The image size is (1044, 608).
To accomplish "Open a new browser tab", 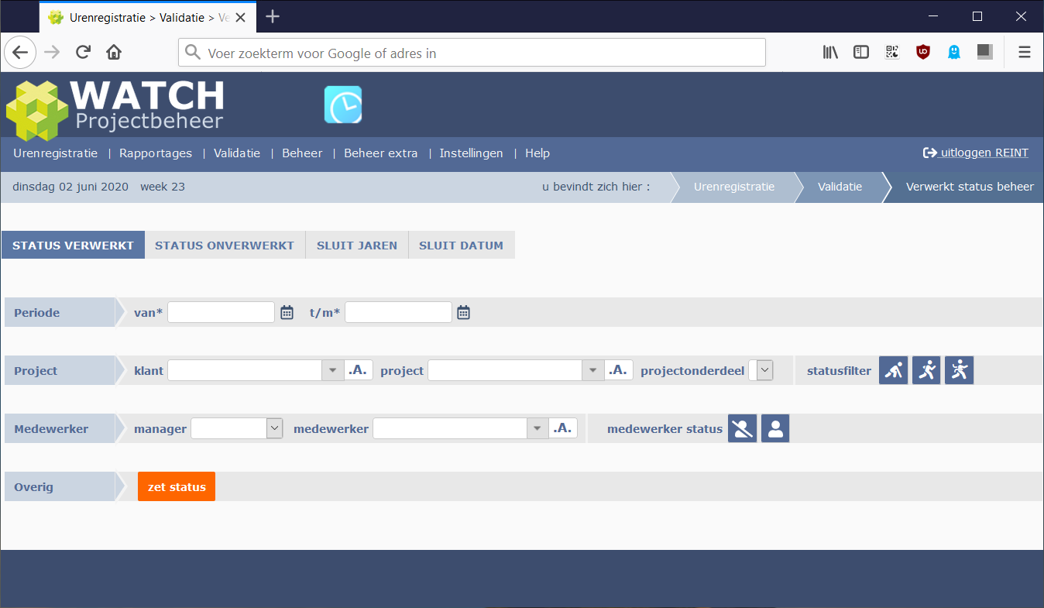I will click(273, 16).
